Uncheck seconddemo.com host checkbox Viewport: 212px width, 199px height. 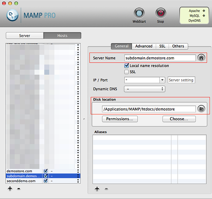coord(46,181)
